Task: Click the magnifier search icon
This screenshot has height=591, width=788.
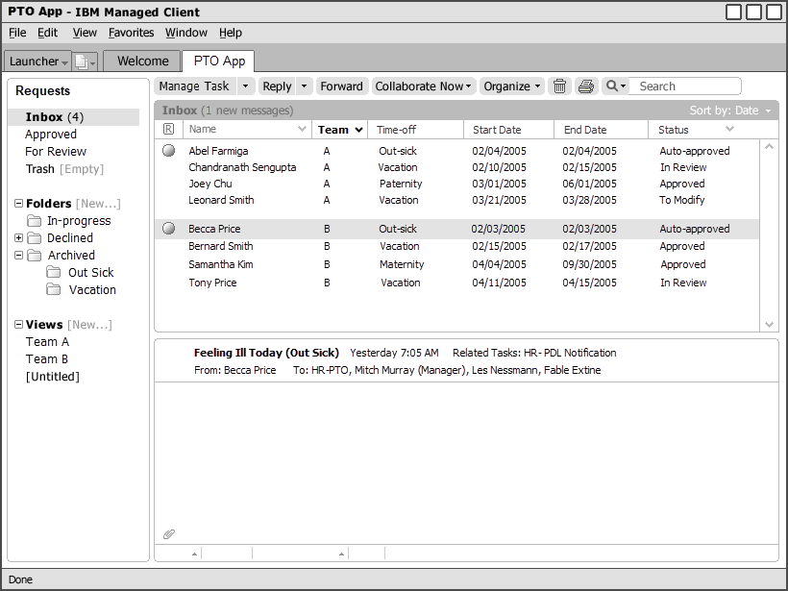Action: point(611,86)
